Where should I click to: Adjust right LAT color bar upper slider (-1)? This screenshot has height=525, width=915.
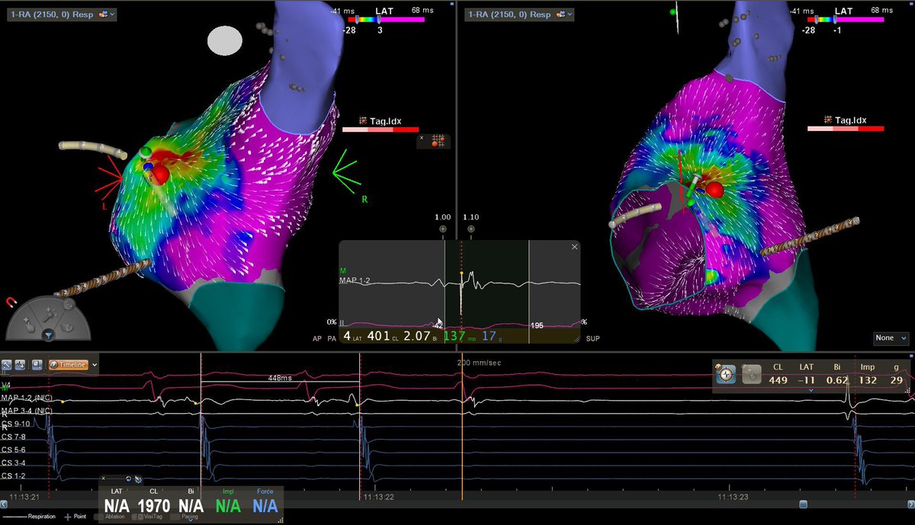(x=835, y=19)
